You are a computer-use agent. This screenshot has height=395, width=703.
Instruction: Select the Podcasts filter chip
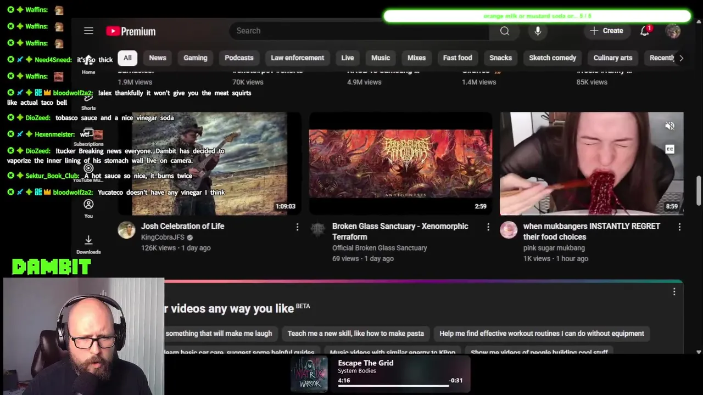pos(239,58)
